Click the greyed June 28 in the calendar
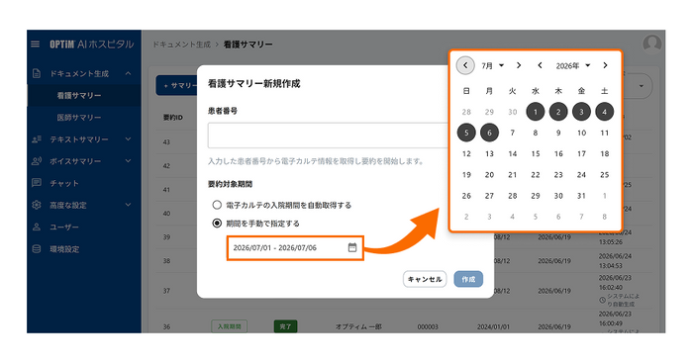The width and height of the screenshot is (693, 364). click(x=466, y=112)
